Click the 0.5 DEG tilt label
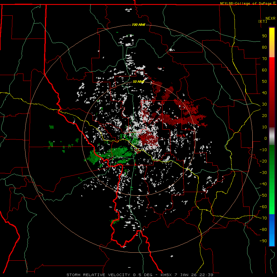 pos(143,275)
